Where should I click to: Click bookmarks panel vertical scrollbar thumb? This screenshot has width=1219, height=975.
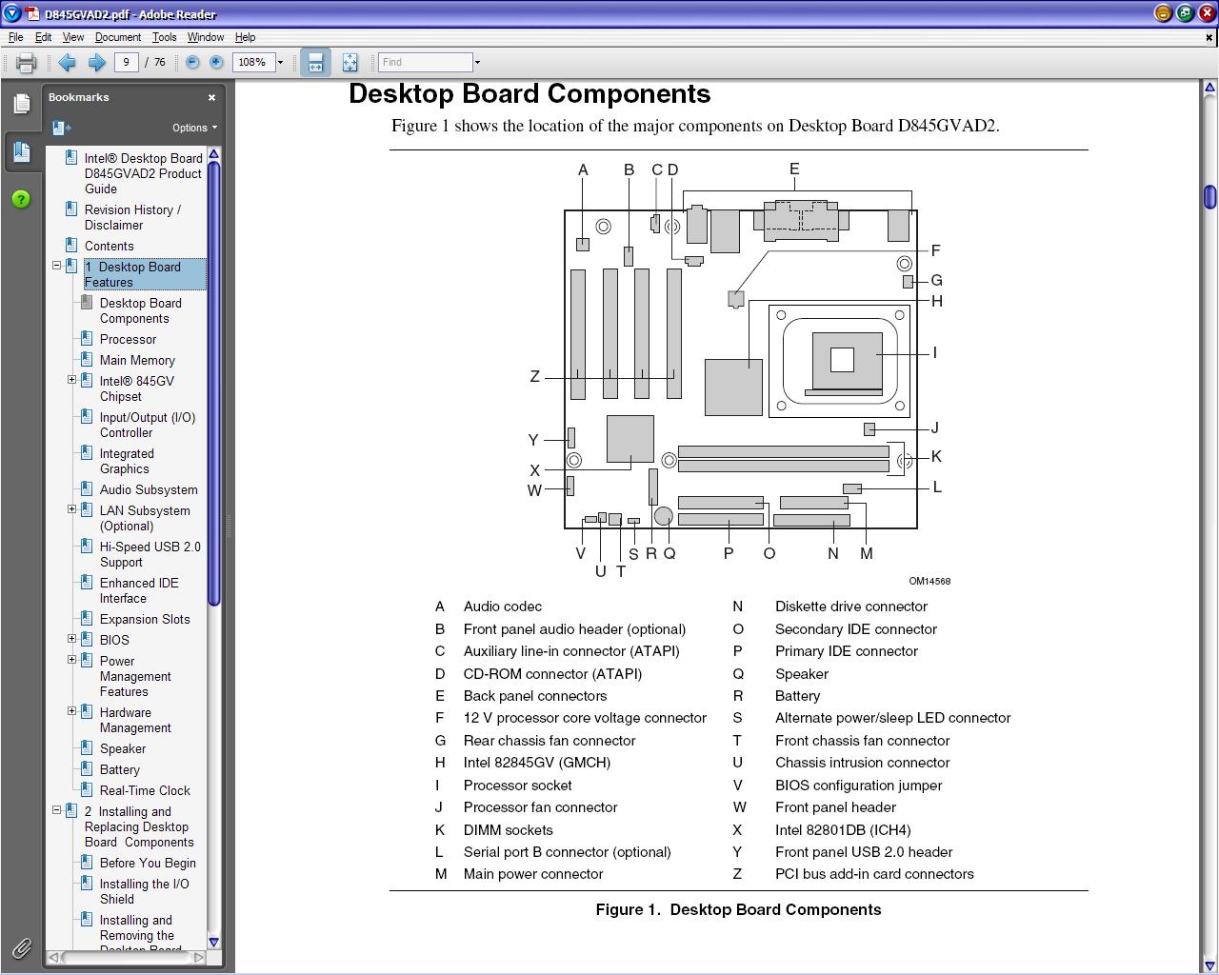coord(214,383)
